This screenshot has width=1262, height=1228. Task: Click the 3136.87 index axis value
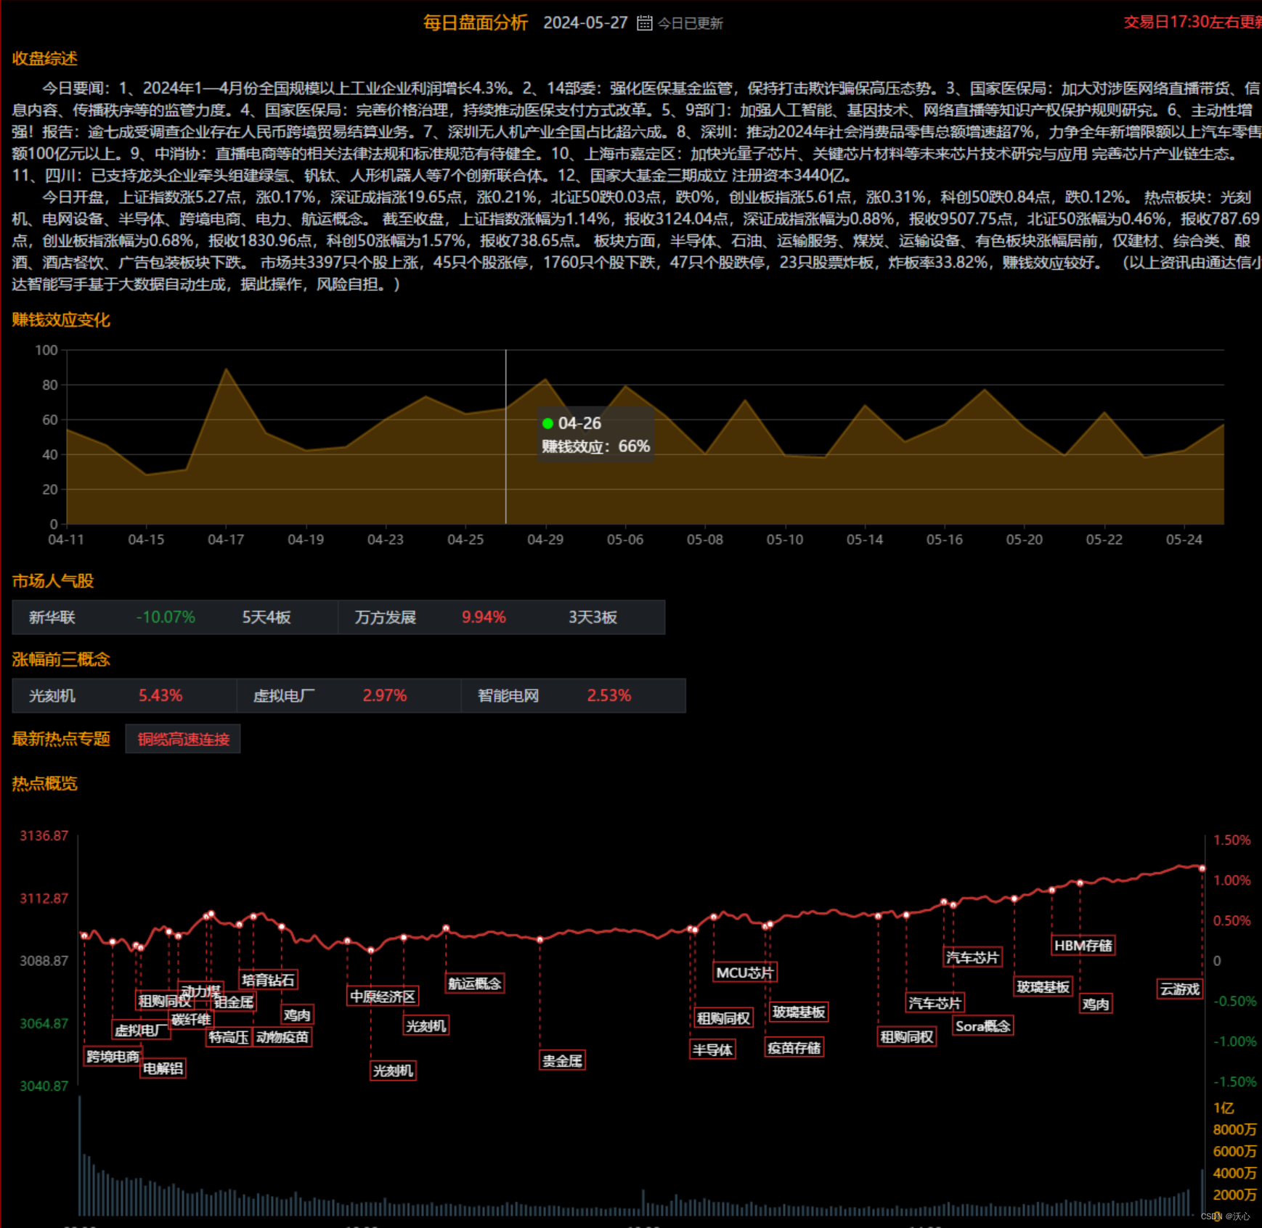coord(44,836)
